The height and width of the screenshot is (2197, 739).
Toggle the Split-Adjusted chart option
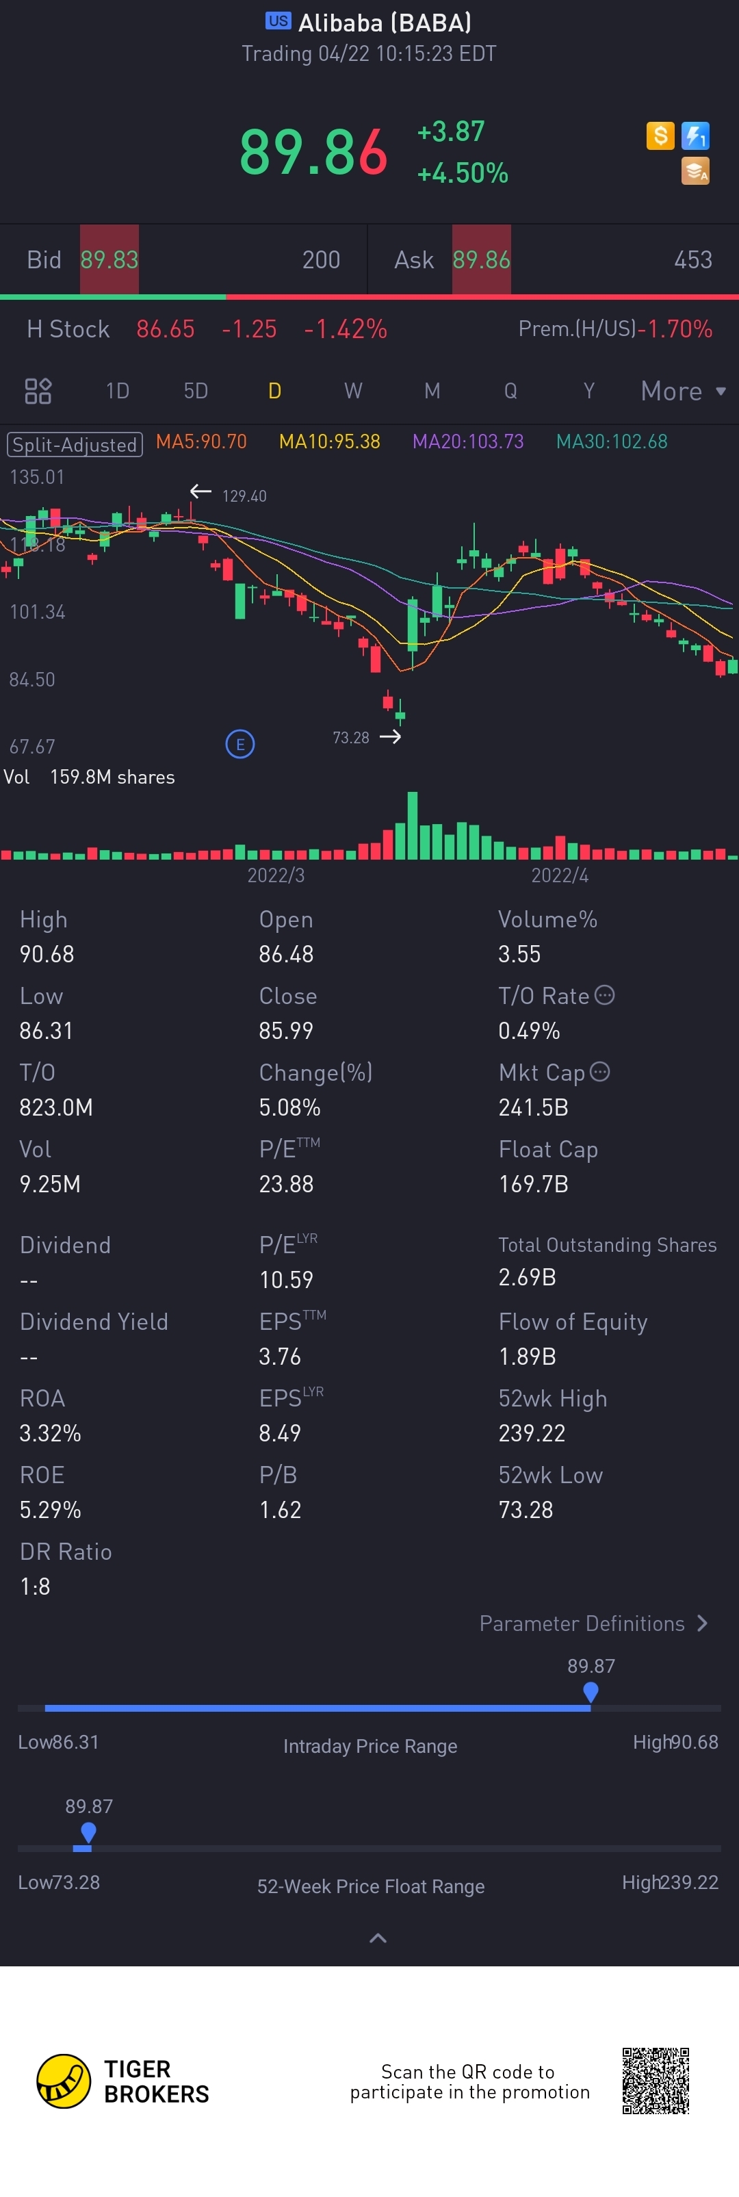point(74,444)
